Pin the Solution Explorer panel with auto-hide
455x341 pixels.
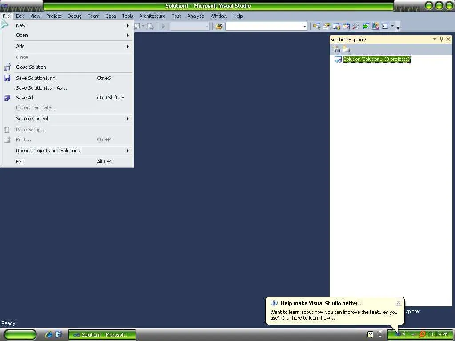click(x=441, y=39)
